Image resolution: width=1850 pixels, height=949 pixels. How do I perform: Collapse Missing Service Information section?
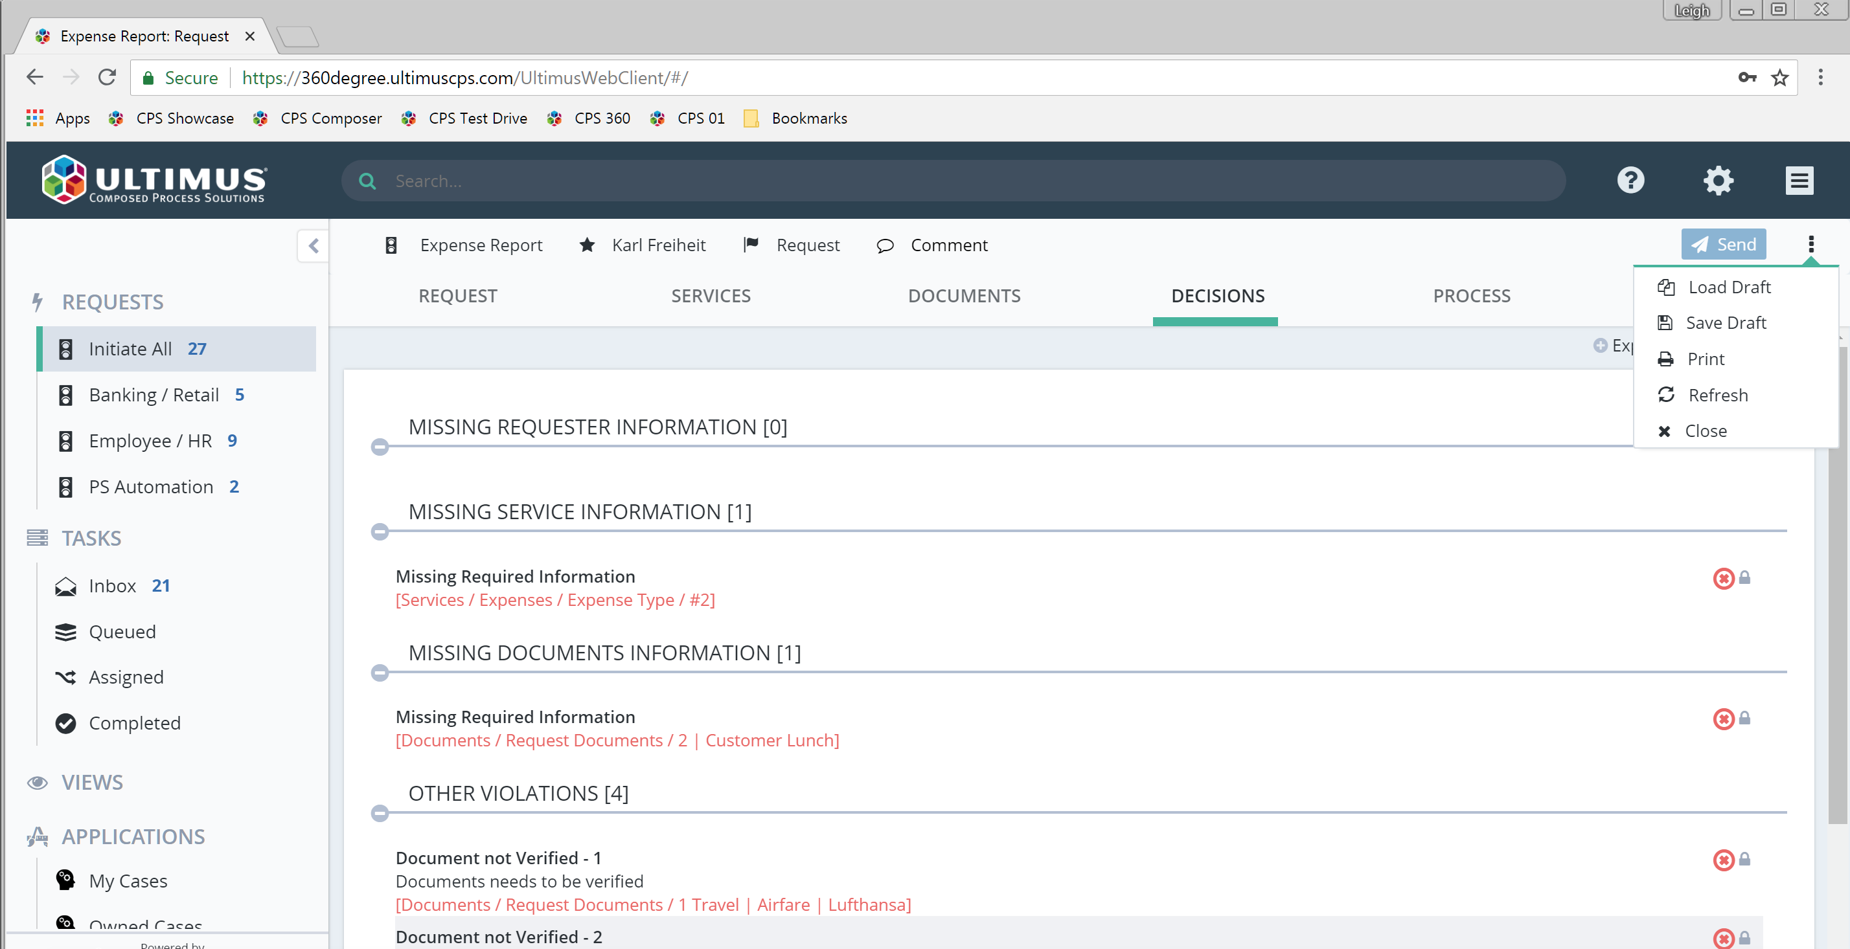tap(380, 532)
